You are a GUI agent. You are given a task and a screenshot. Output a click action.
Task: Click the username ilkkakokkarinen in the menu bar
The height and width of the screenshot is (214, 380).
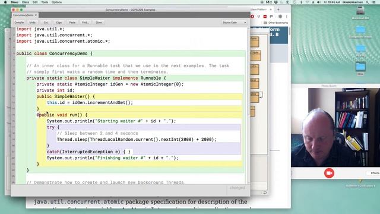tap(353, 2)
